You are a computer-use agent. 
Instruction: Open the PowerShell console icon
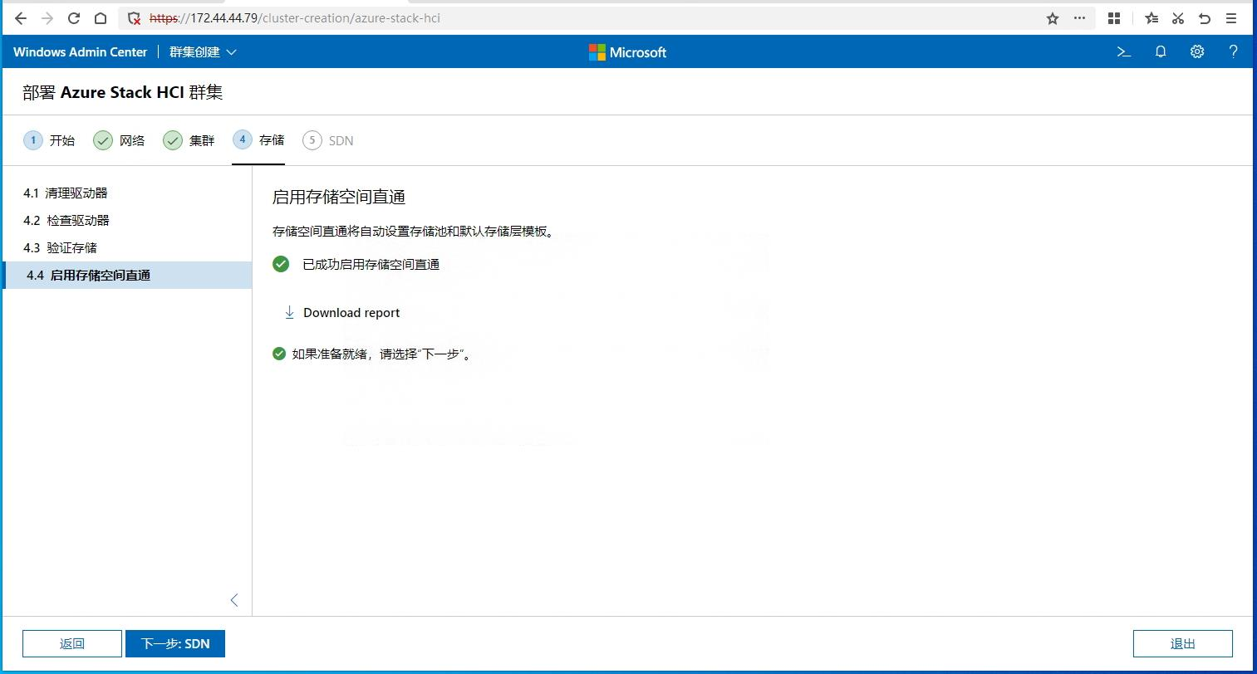pyautogui.click(x=1124, y=51)
